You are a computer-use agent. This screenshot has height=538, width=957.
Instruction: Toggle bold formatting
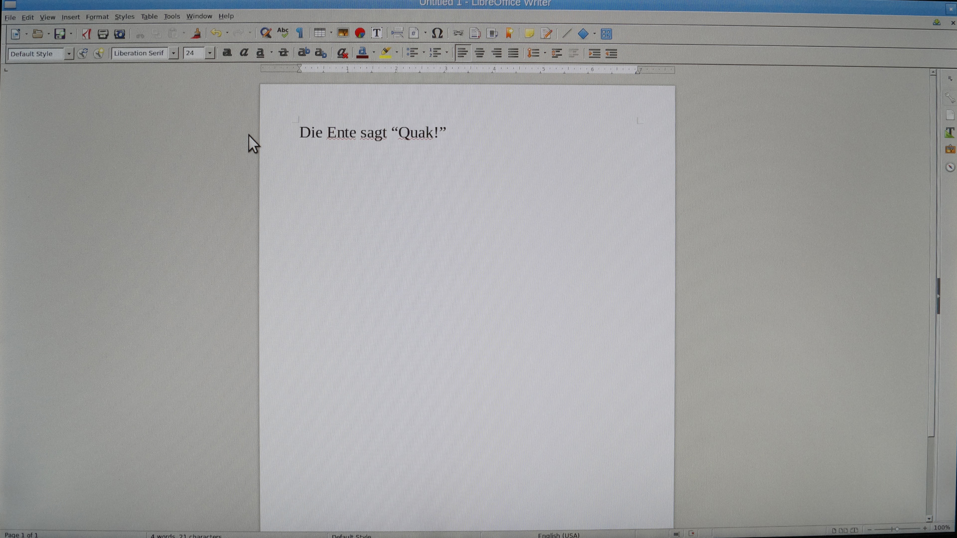[x=227, y=53]
